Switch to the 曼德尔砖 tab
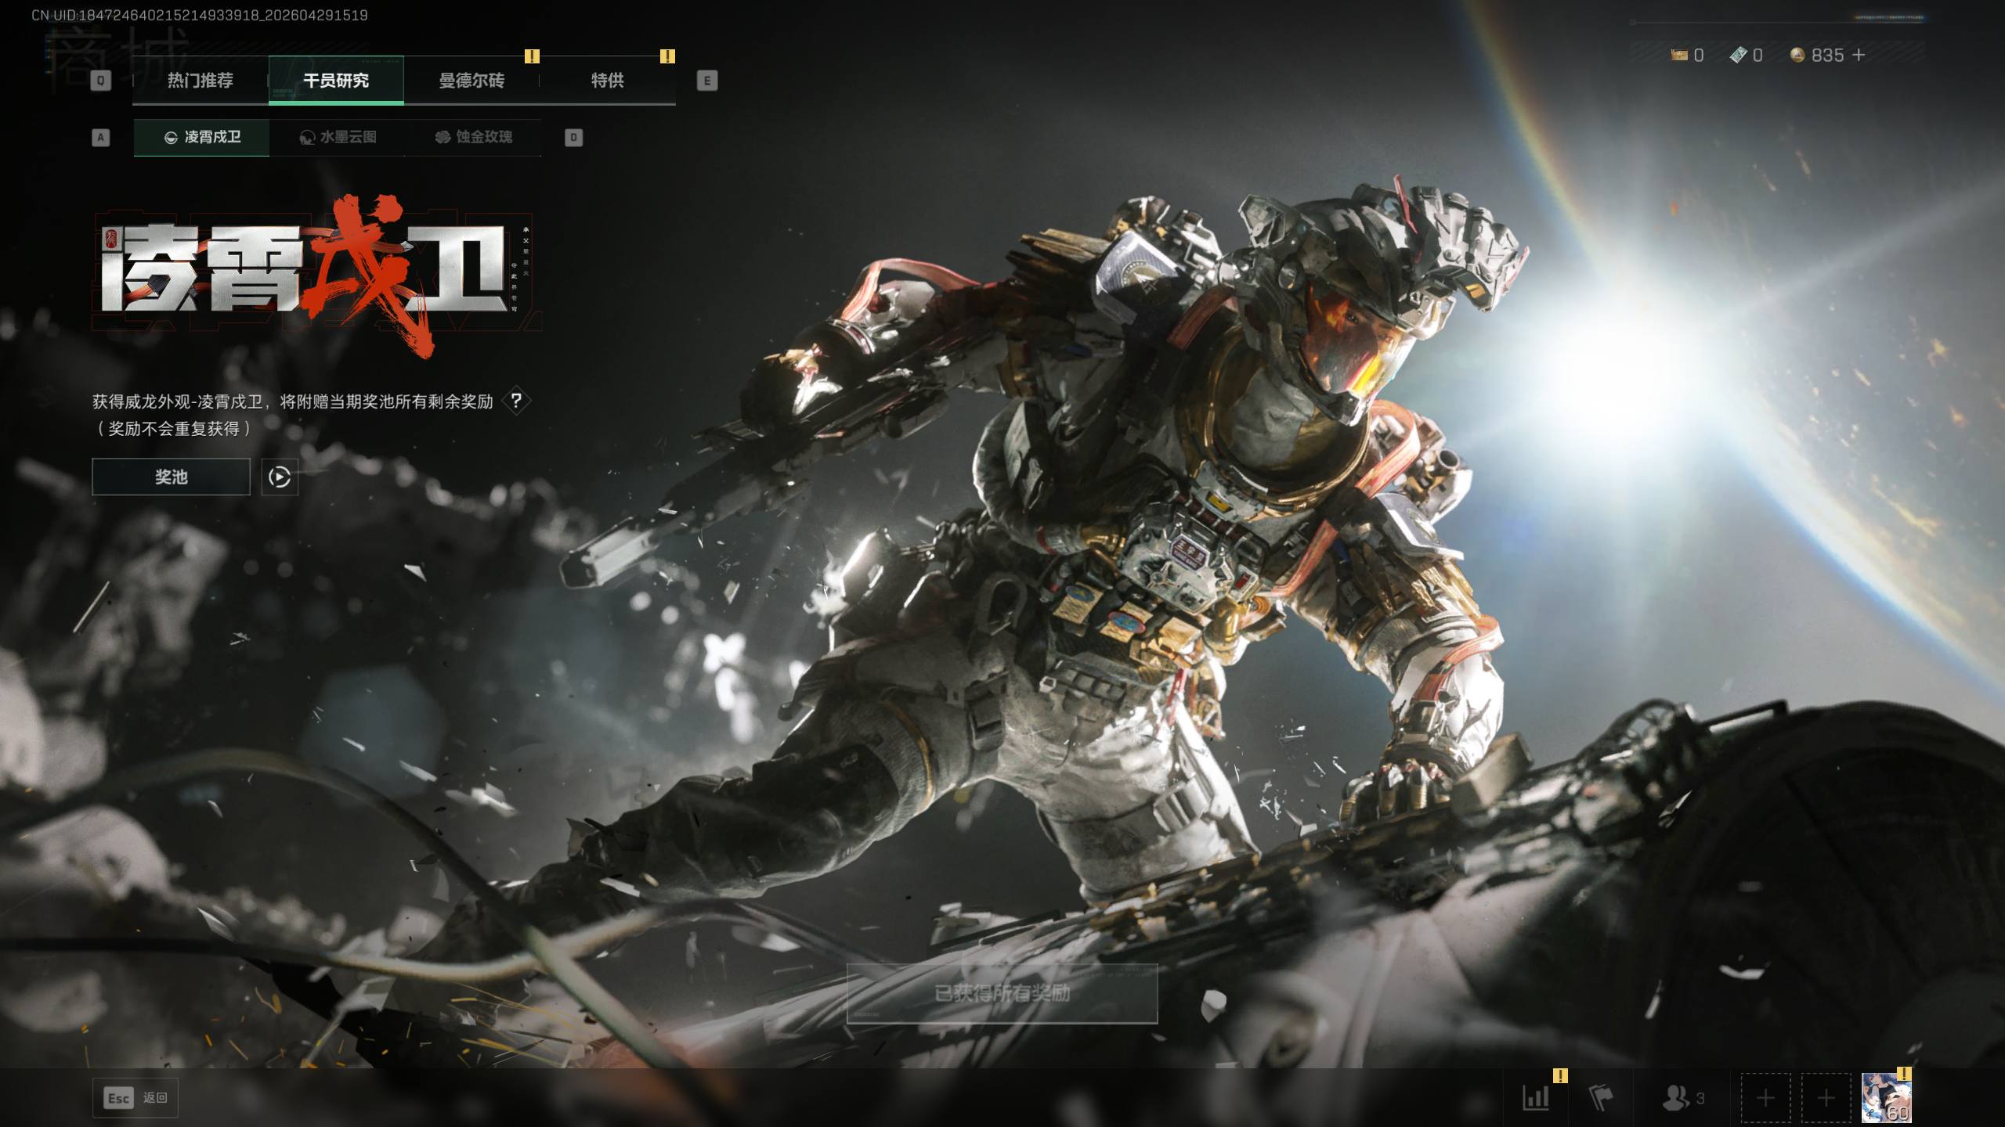The width and height of the screenshot is (2005, 1127). 471,81
